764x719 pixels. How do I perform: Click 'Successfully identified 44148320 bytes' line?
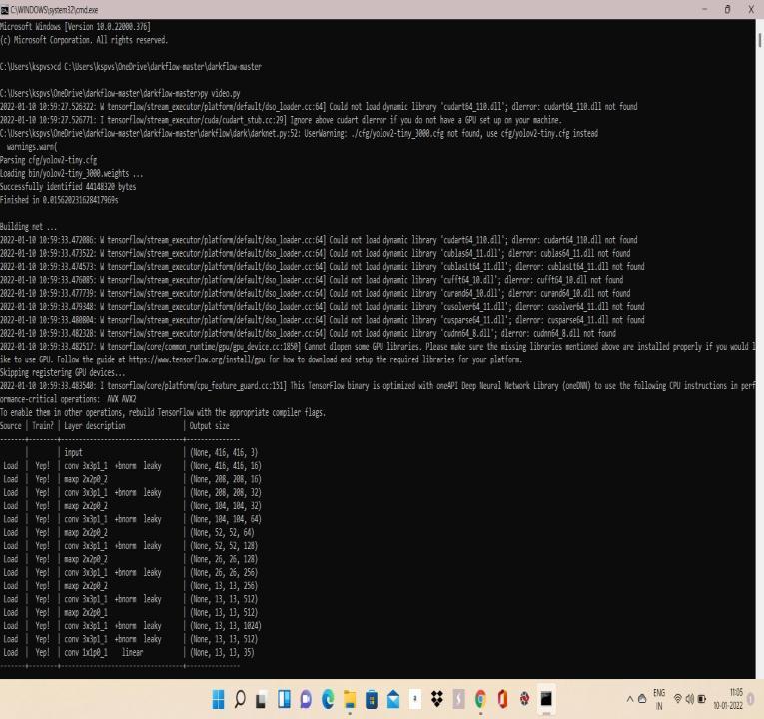[x=68, y=186]
